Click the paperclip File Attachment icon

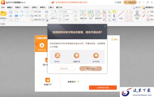(114, 16)
